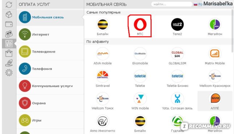Open the Интернет payment category

[x=50, y=34]
